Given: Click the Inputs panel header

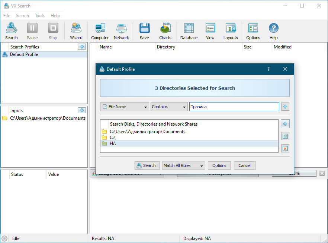Looking at the screenshot, I should click(16, 111).
